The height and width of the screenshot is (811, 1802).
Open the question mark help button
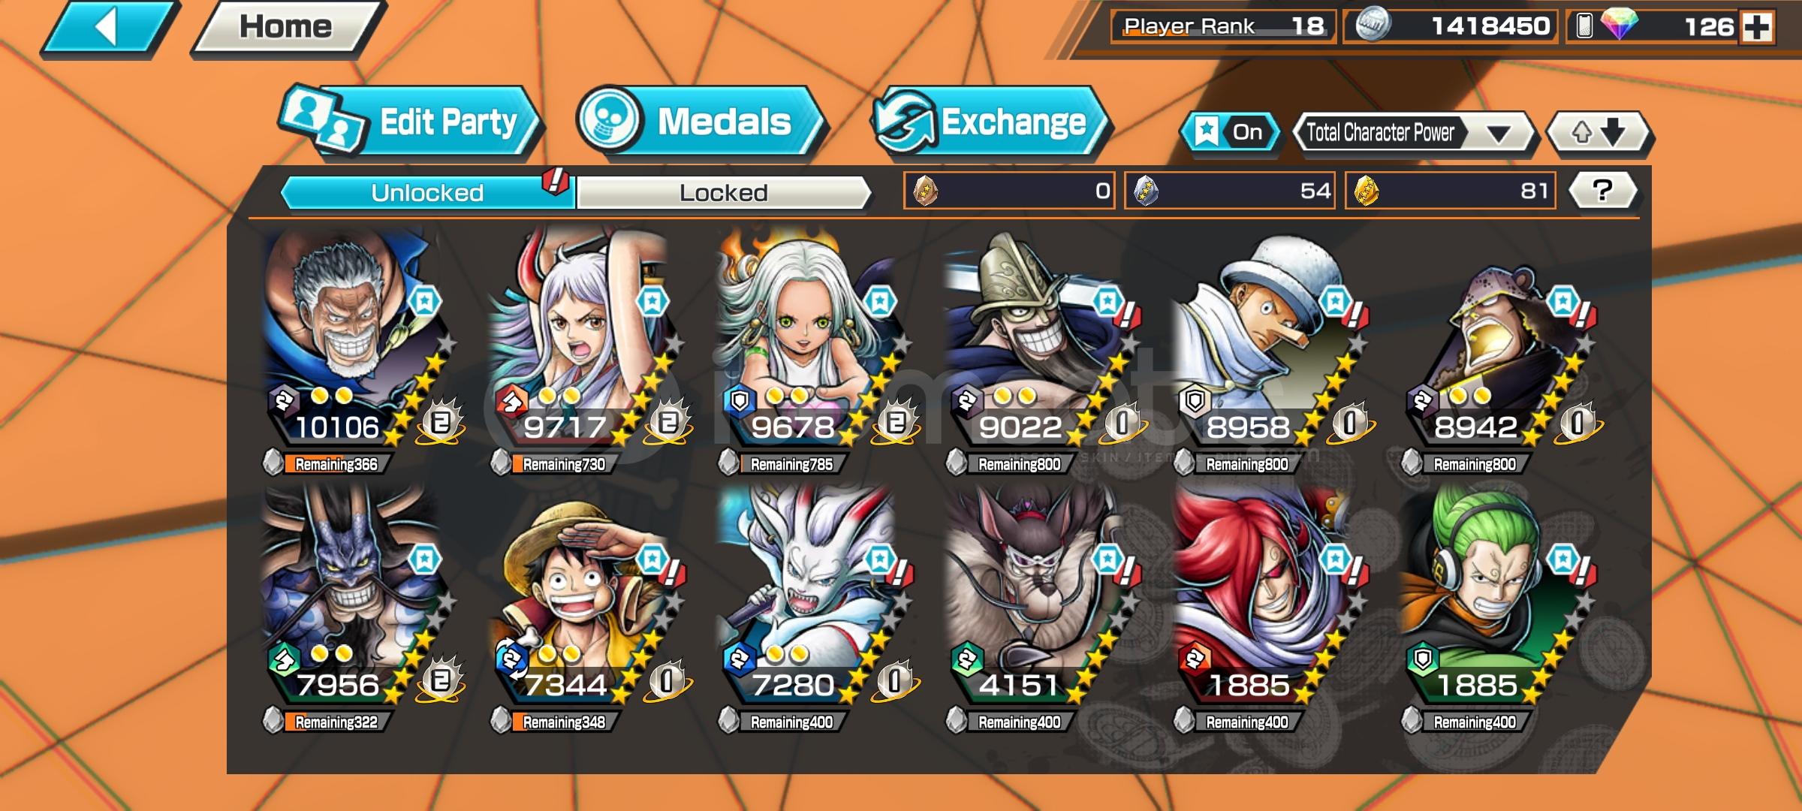[1602, 191]
